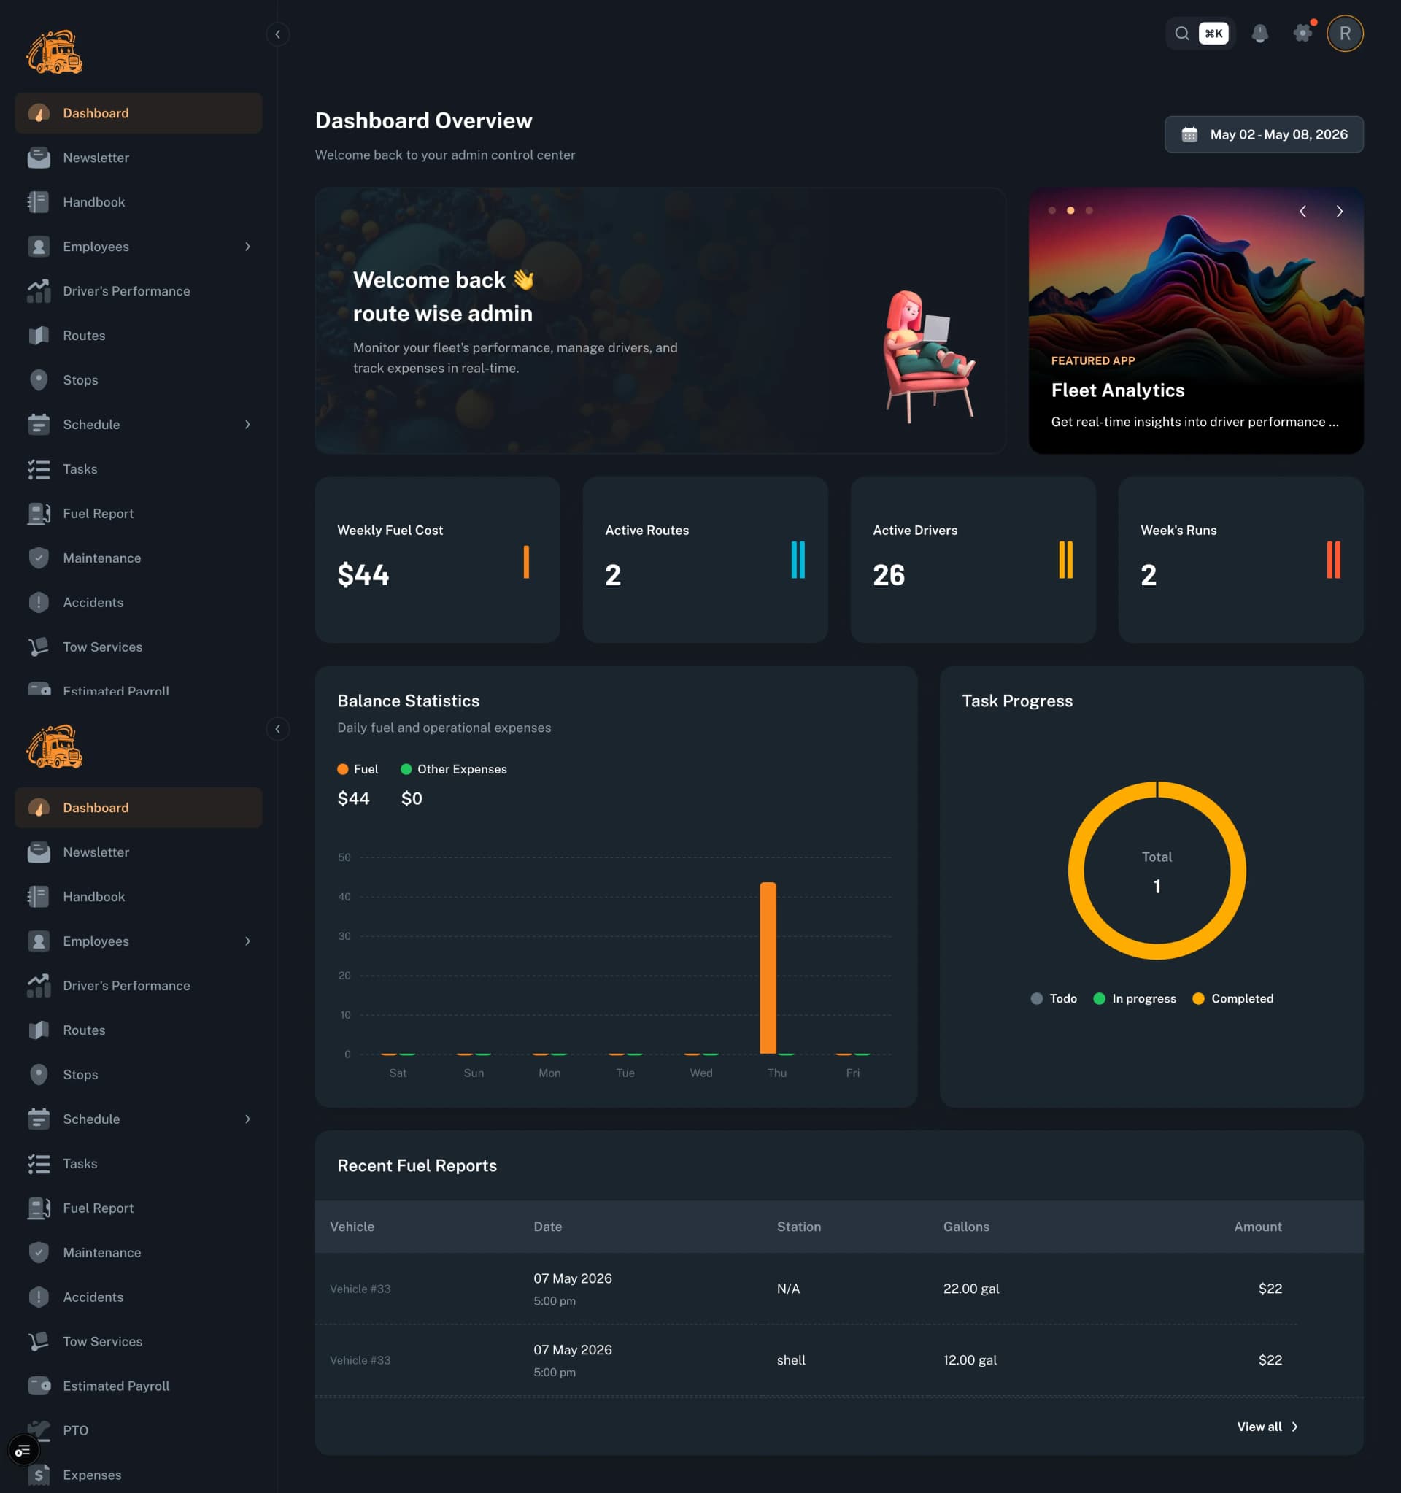Open the Active Routes stat card
The image size is (1401, 1493).
[705, 560]
